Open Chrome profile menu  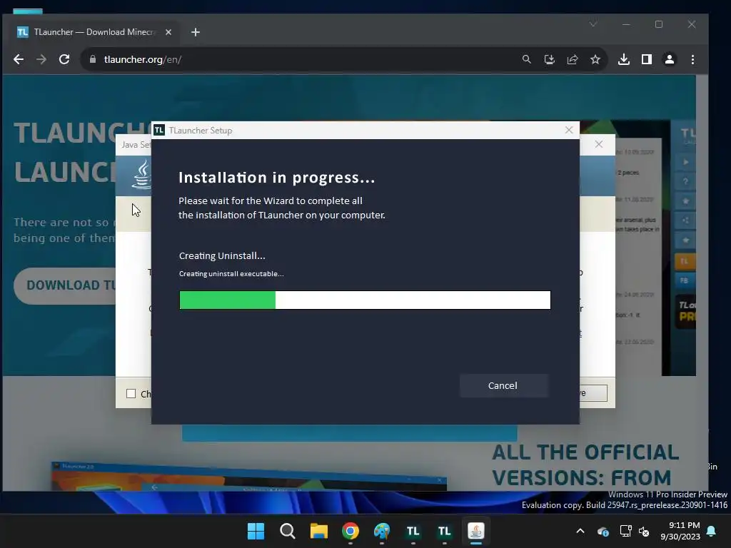(x=670, y=59)
